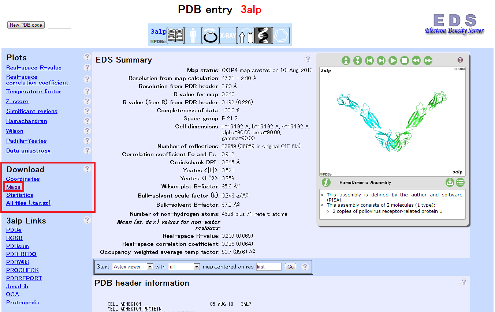Click the X-RAY experiment icon
Viewport: 495px width, 312px height.
pos(228,36)
